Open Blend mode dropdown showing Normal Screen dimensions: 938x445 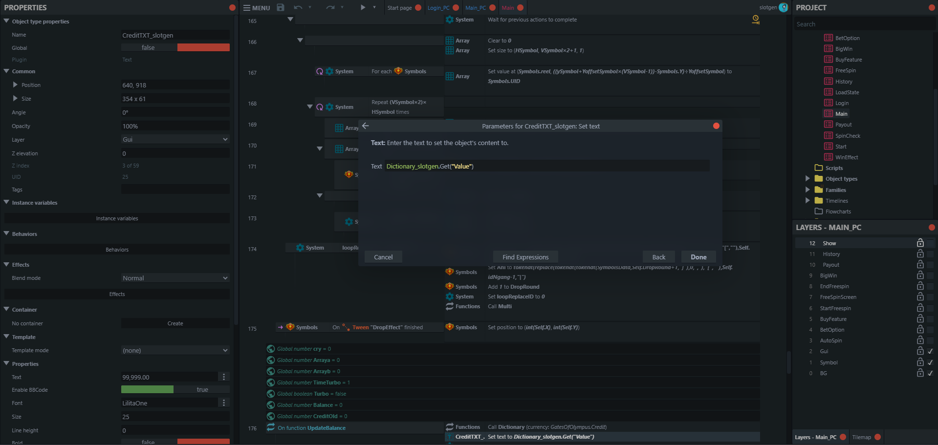pos(175,278)
